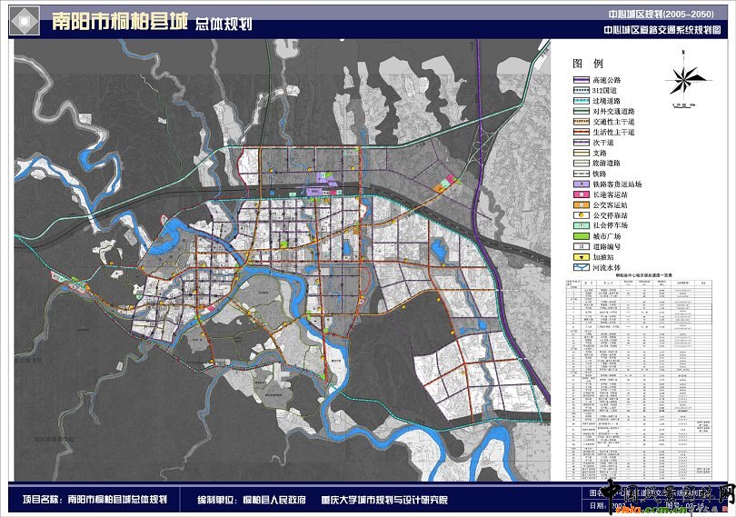Click the 公交停靠站 bus stop legend icon
Screen dimensions: 736x517
coord(576,215)
